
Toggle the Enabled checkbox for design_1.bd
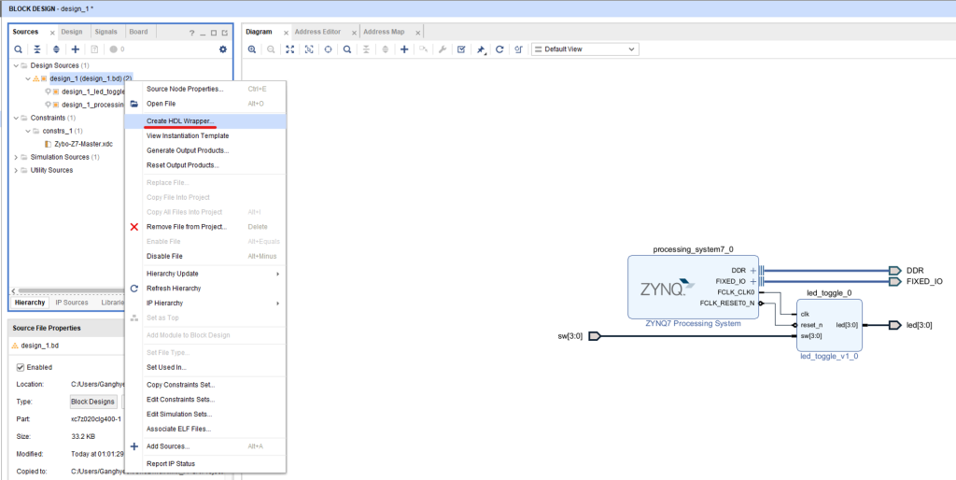(21, 367)
